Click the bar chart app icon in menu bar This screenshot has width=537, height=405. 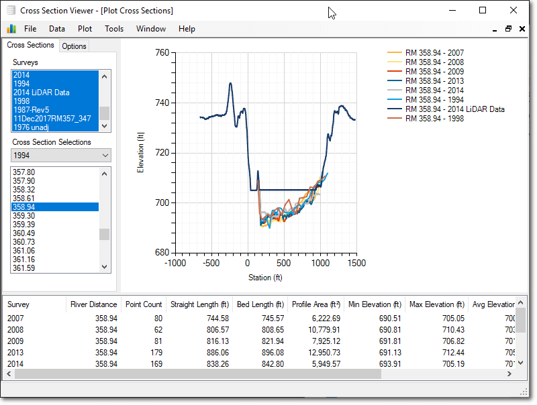[x=11, y=29]
